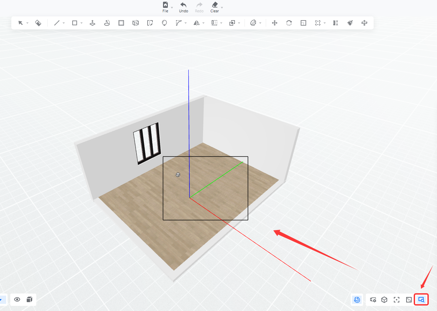
Task: Select the array/align layout tool
Action: 214,23
